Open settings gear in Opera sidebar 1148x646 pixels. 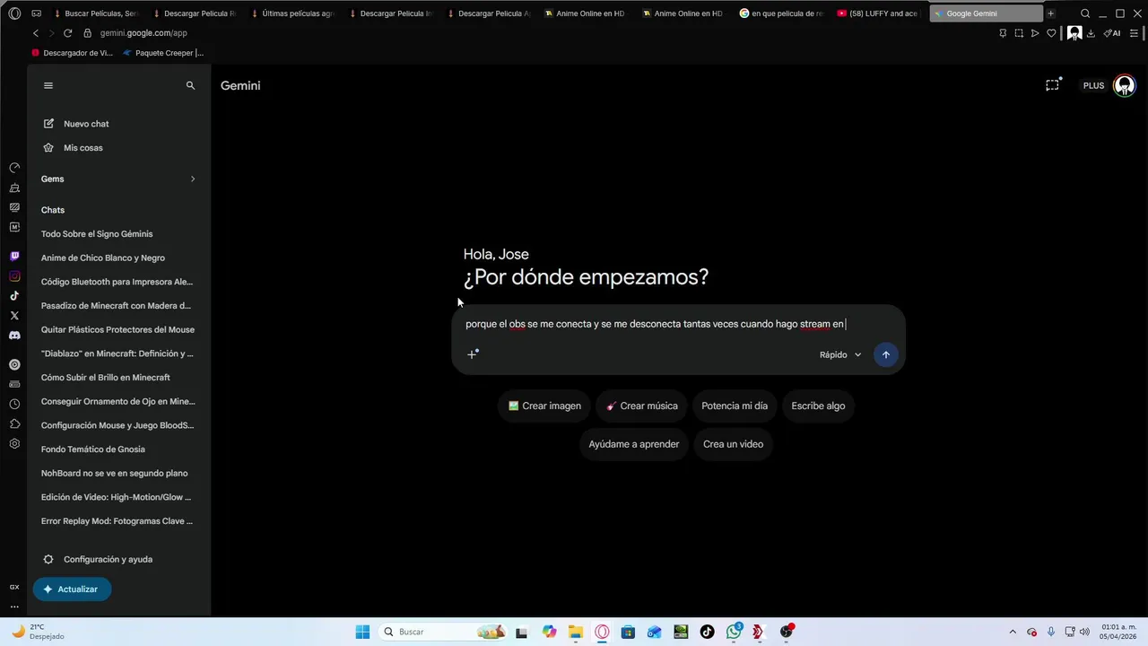[x=14, y=444]
